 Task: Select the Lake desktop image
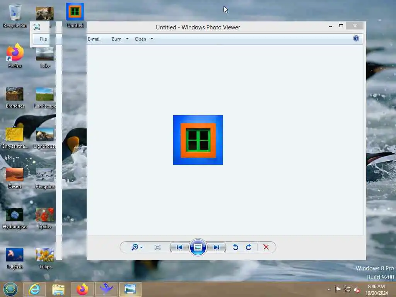click(x=45, y=57)
